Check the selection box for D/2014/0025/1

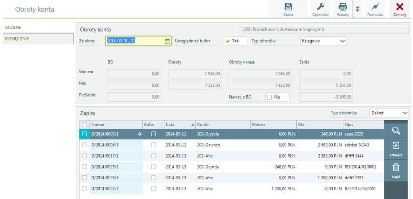(x=84, y=167)
